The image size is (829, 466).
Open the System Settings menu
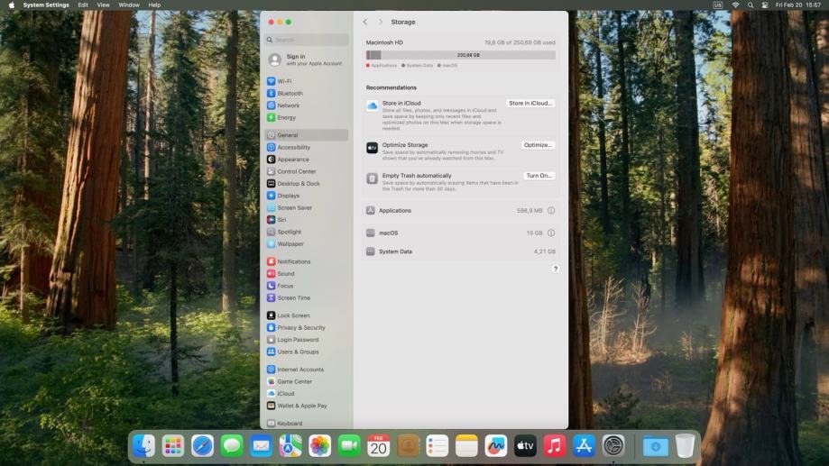pos(46,5)
